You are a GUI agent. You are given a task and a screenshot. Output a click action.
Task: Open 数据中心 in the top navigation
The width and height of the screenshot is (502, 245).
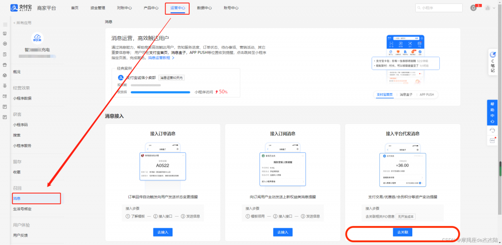click(x=204, y=8)
